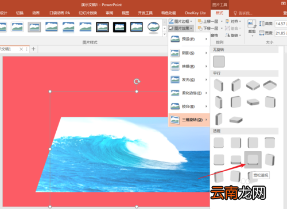Screen dimensions: 287x209
Task: Open the 审阅 ribbon tab
Action: point(110,13)
